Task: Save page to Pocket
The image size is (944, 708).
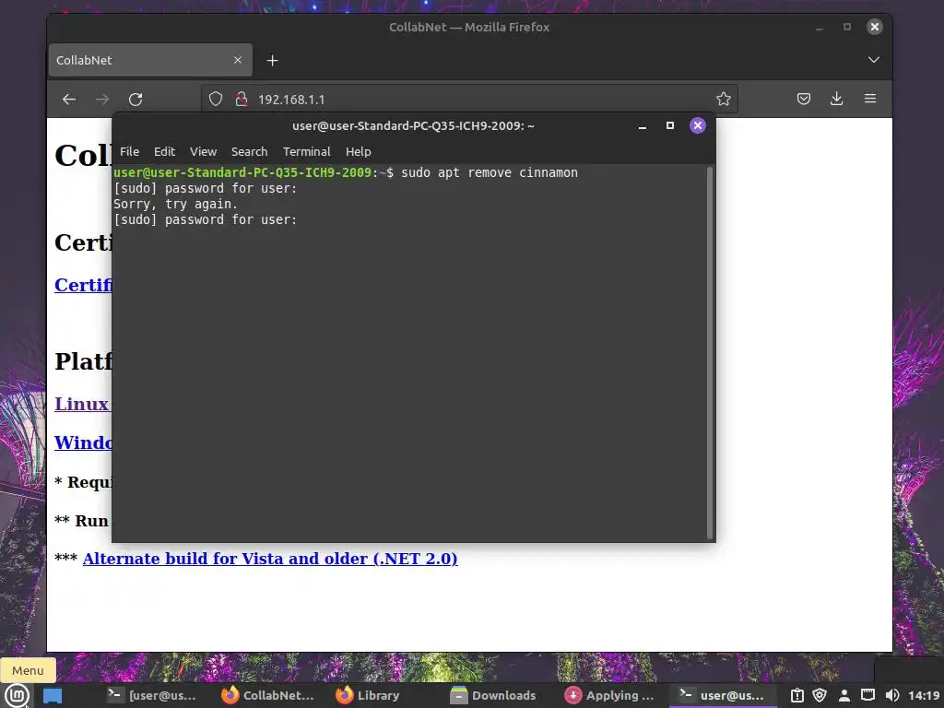Action: click(x=803, y=99)
